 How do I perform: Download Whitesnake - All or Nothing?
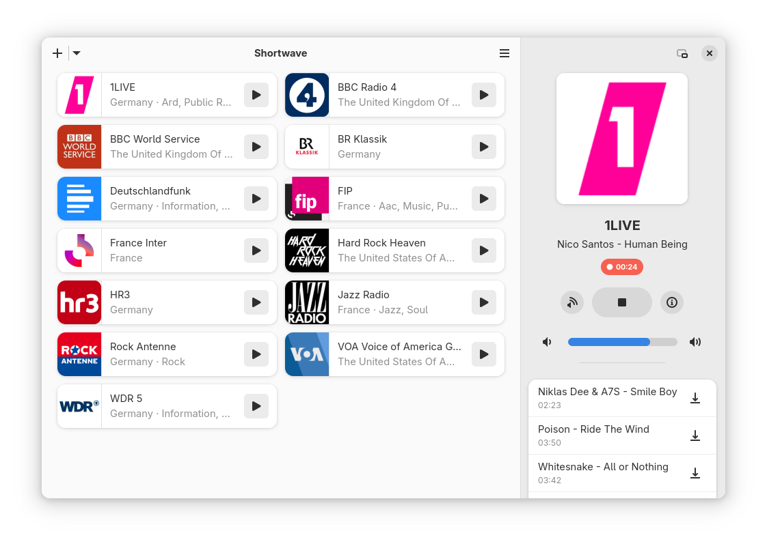(x=695, y=473)
